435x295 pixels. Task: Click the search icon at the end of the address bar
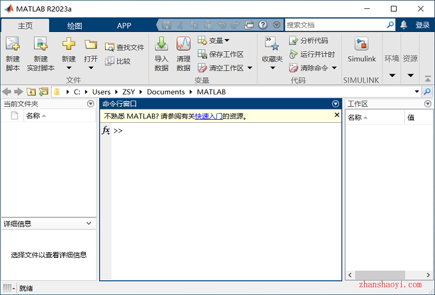point(427,92)
